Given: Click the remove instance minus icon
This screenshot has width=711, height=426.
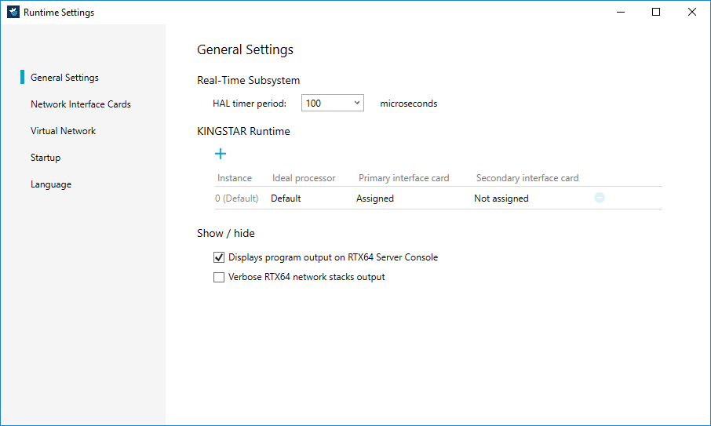Looking at the screenshot, I should pos(599,198).
